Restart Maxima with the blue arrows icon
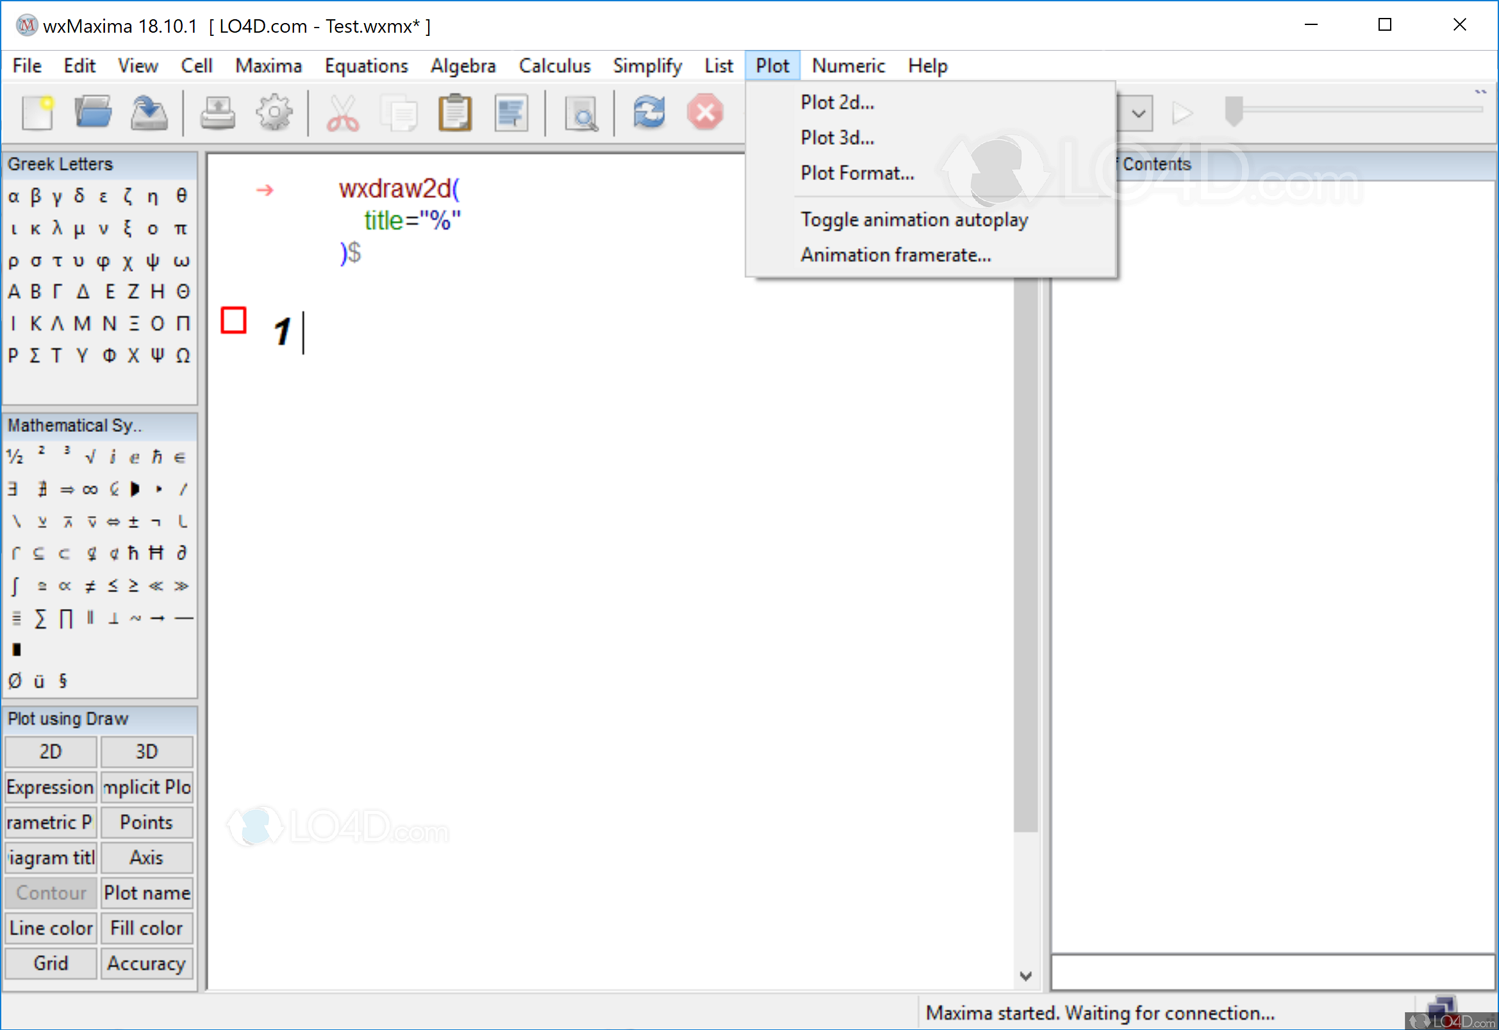1499x1030 pixels. (x=649, y=113)
